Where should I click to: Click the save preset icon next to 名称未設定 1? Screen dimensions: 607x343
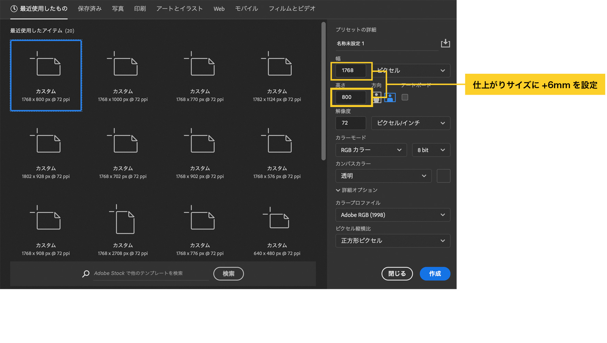click(445, 43)
